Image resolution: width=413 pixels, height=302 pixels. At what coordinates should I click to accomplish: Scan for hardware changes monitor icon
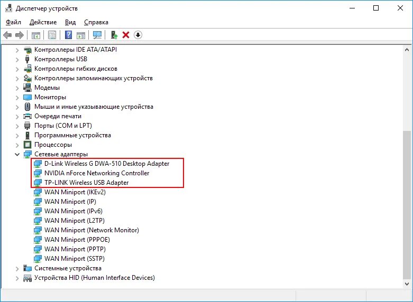(97, 35)
